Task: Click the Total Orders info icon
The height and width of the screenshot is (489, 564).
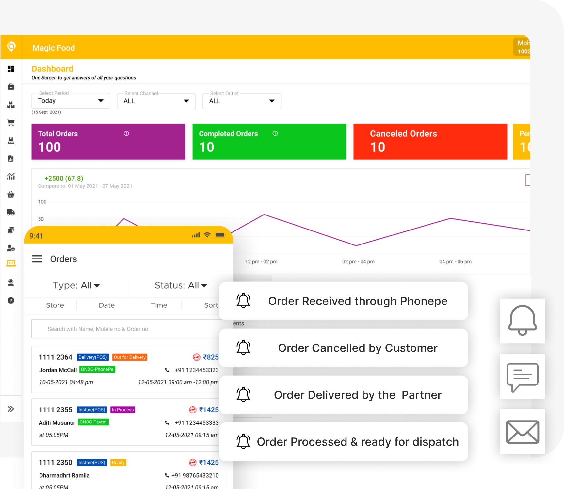Action: [127, 133]
